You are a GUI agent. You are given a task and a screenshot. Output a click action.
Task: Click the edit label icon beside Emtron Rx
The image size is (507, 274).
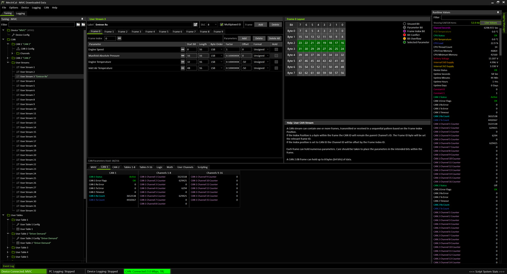(195, 25)
